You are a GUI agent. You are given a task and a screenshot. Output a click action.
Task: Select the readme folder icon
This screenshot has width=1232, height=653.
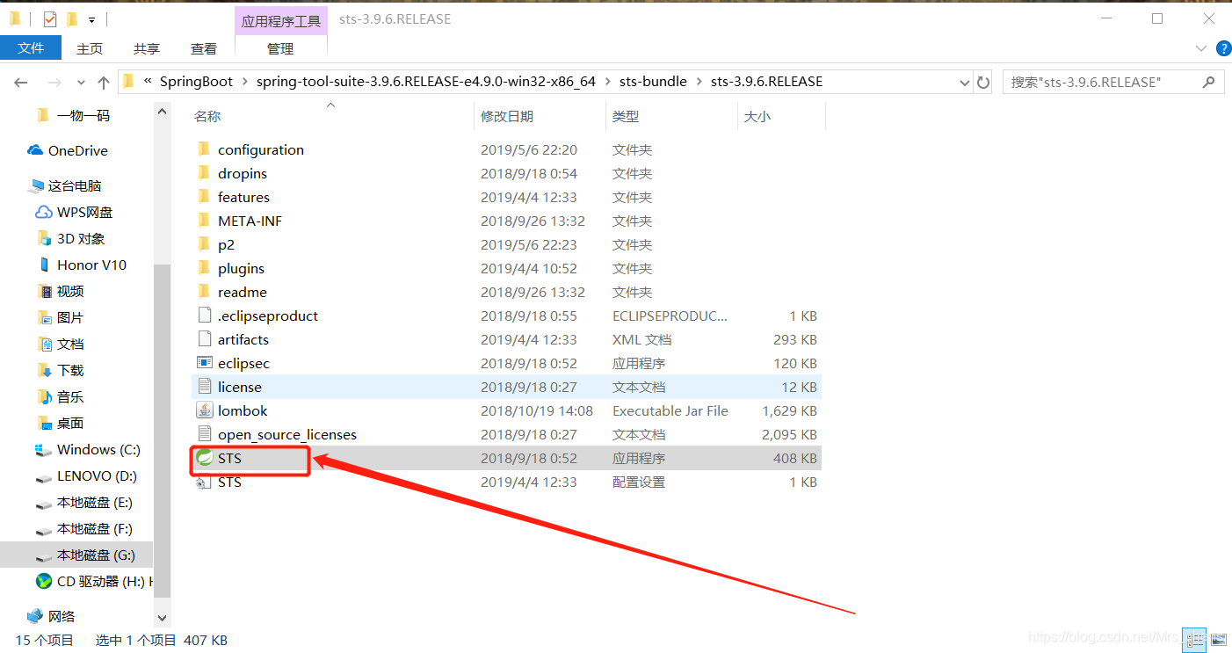coord(204,292)
